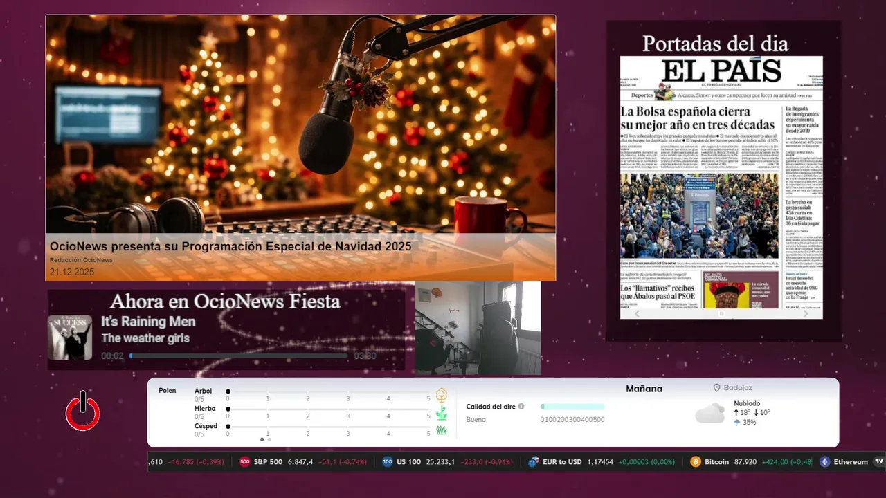Viewport: 886px width, 498px height.
Task: Click the air quality index bar
Action: [572, 407]
